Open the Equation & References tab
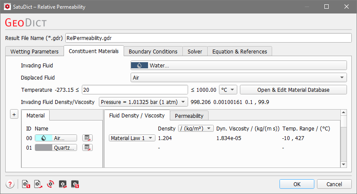 (x=239, y=52)
